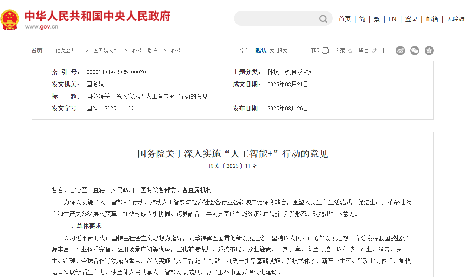Screen dimensions: 470x277
Task: Click 首页 in the top navigation
Action: click(345, 19)
